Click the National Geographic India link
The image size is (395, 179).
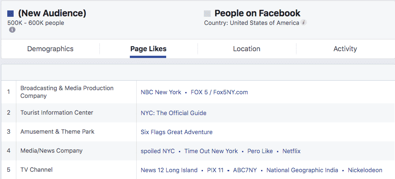click(x=302, y=170)
